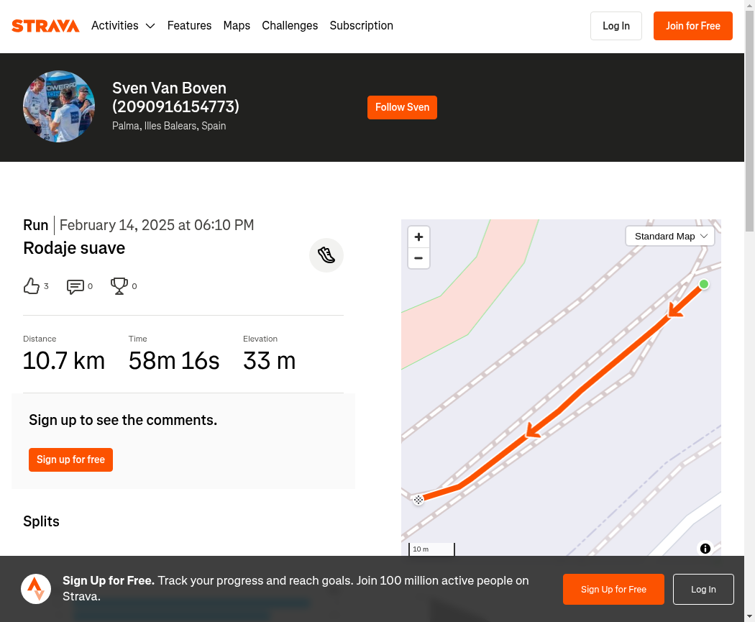Click the running shoe activity icon
This screenshot has height=622, width=755.
[x=326, y=255]
